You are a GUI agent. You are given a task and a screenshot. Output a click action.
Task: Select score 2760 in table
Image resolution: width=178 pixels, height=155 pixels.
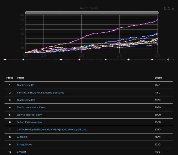[x=158, y=130]
